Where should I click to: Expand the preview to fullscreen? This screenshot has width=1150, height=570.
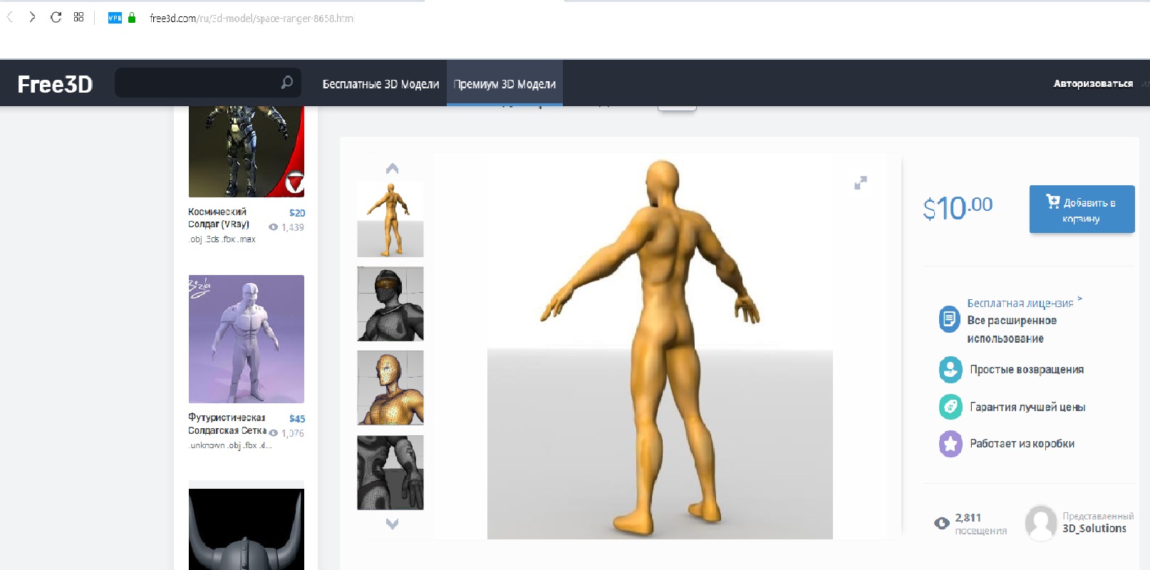click(861, 183)
